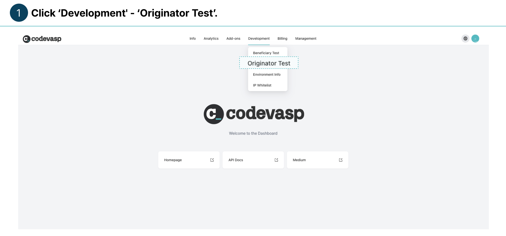Screen dimensions: 506x236
Task: Open the Management menu
Action: point(306,39)
